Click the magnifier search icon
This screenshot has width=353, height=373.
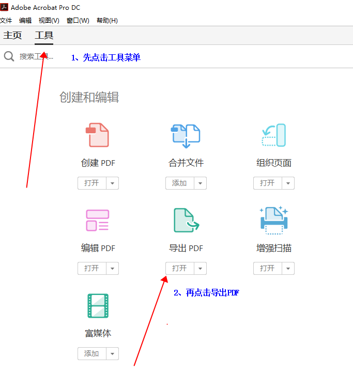9,56
